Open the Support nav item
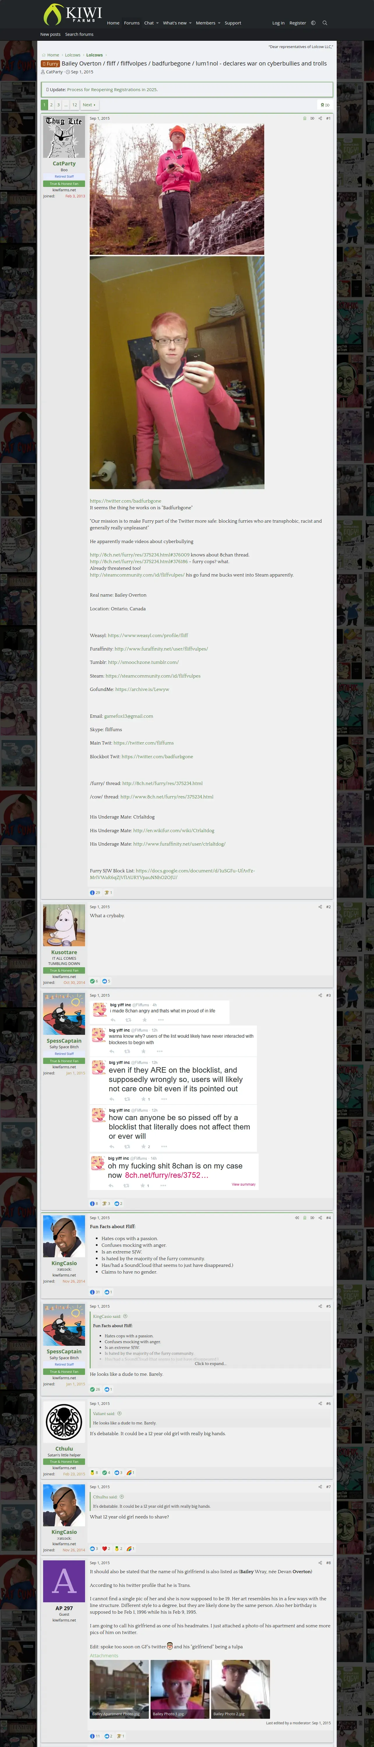The height and width of the screenshot is (1747, 374). click(233, 23)
